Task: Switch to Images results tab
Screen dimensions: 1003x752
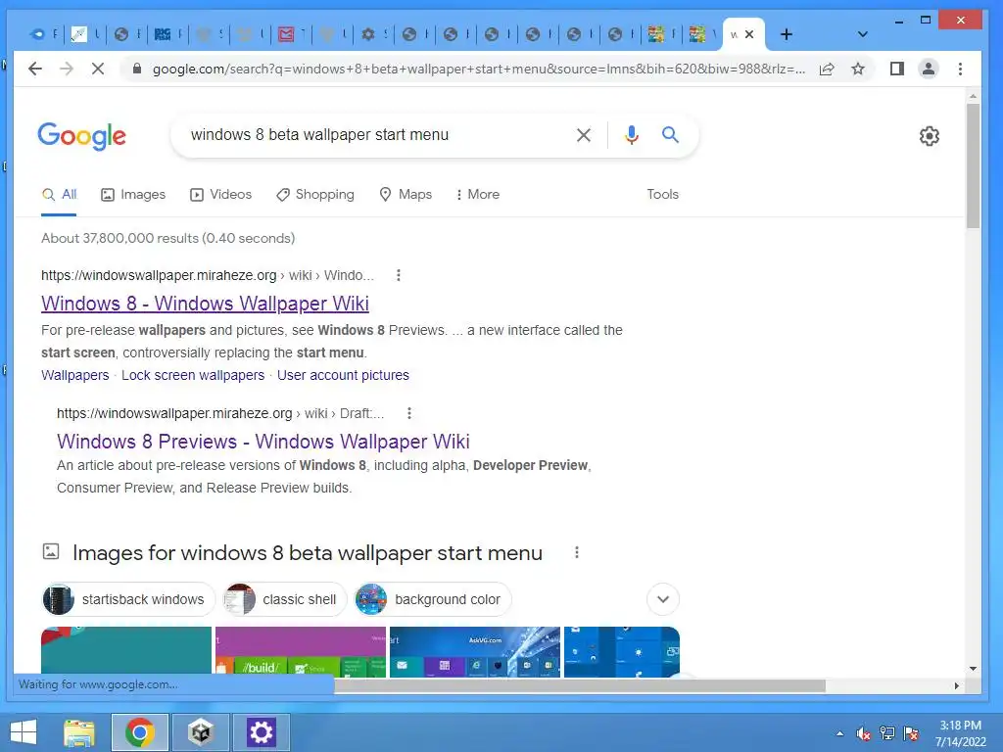Action: [133, 195]
